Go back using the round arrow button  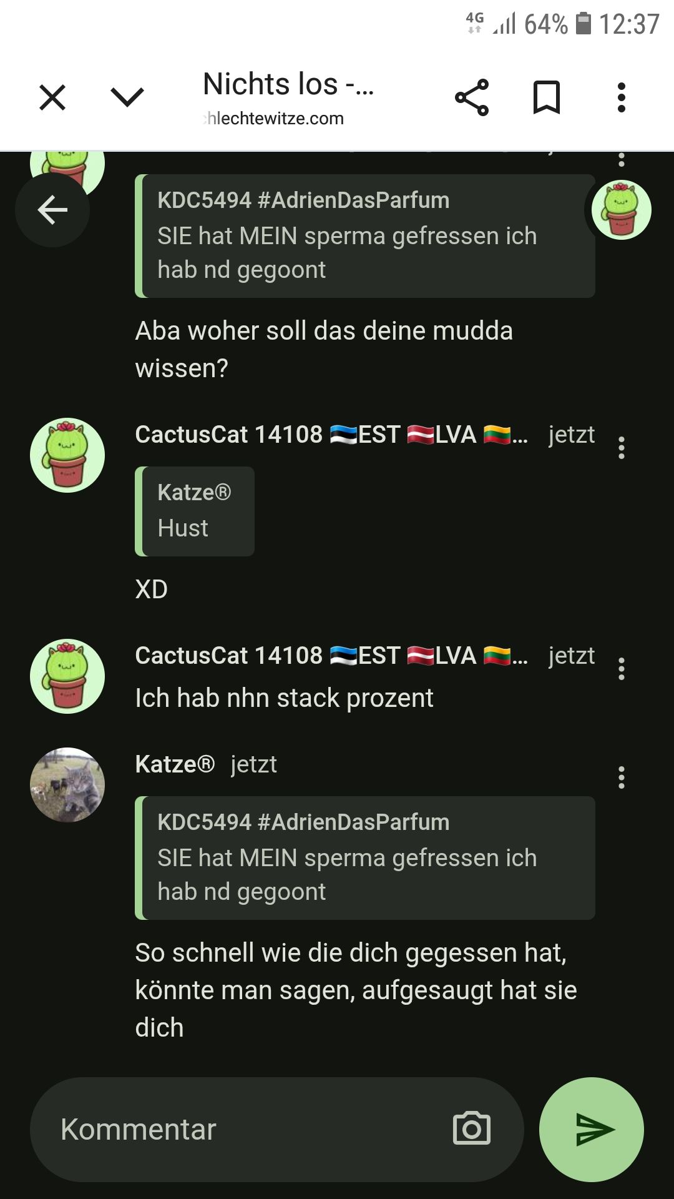[x=52, y=210]
